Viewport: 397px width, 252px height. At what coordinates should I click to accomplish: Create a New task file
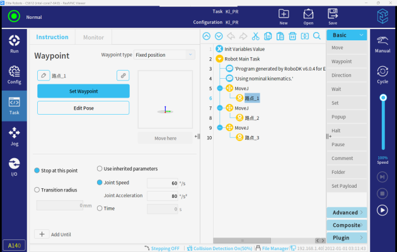(x=284, y=17)
